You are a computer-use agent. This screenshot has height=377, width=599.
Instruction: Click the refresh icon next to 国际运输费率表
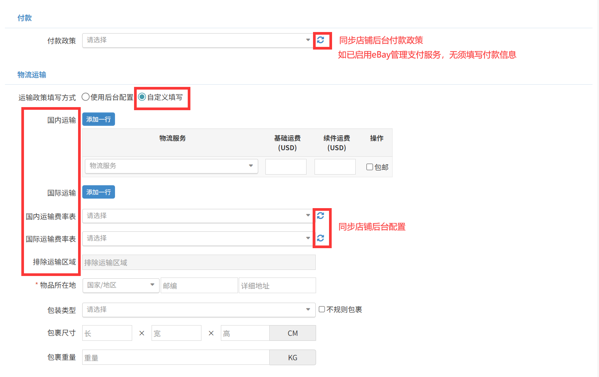click(x=321, y=238)
